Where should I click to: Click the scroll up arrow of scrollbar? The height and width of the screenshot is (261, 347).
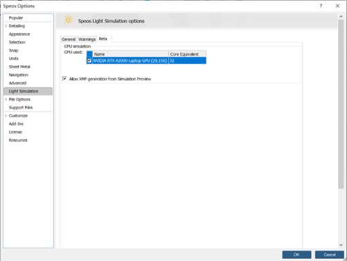click(341, 16)
